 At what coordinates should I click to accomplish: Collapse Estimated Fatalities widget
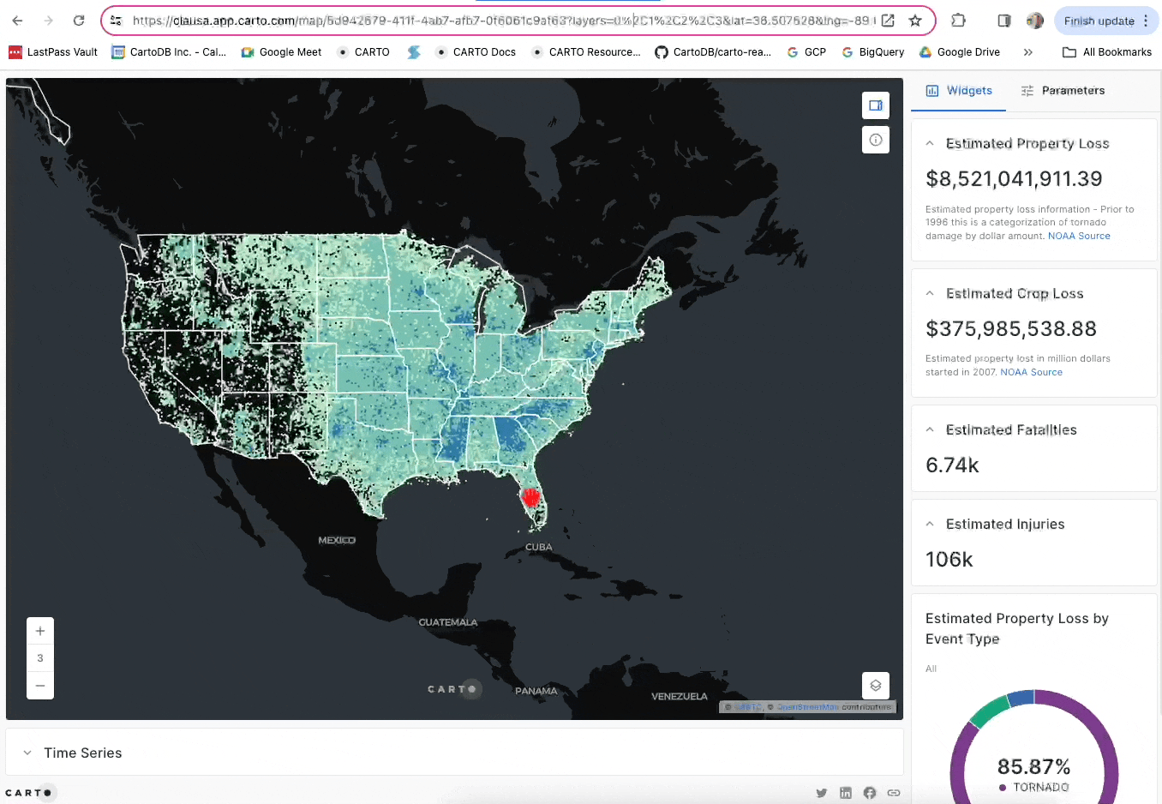pos(930,430)
